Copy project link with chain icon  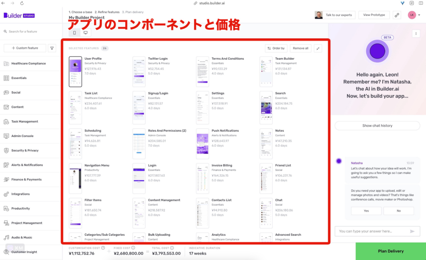point(397,15)
